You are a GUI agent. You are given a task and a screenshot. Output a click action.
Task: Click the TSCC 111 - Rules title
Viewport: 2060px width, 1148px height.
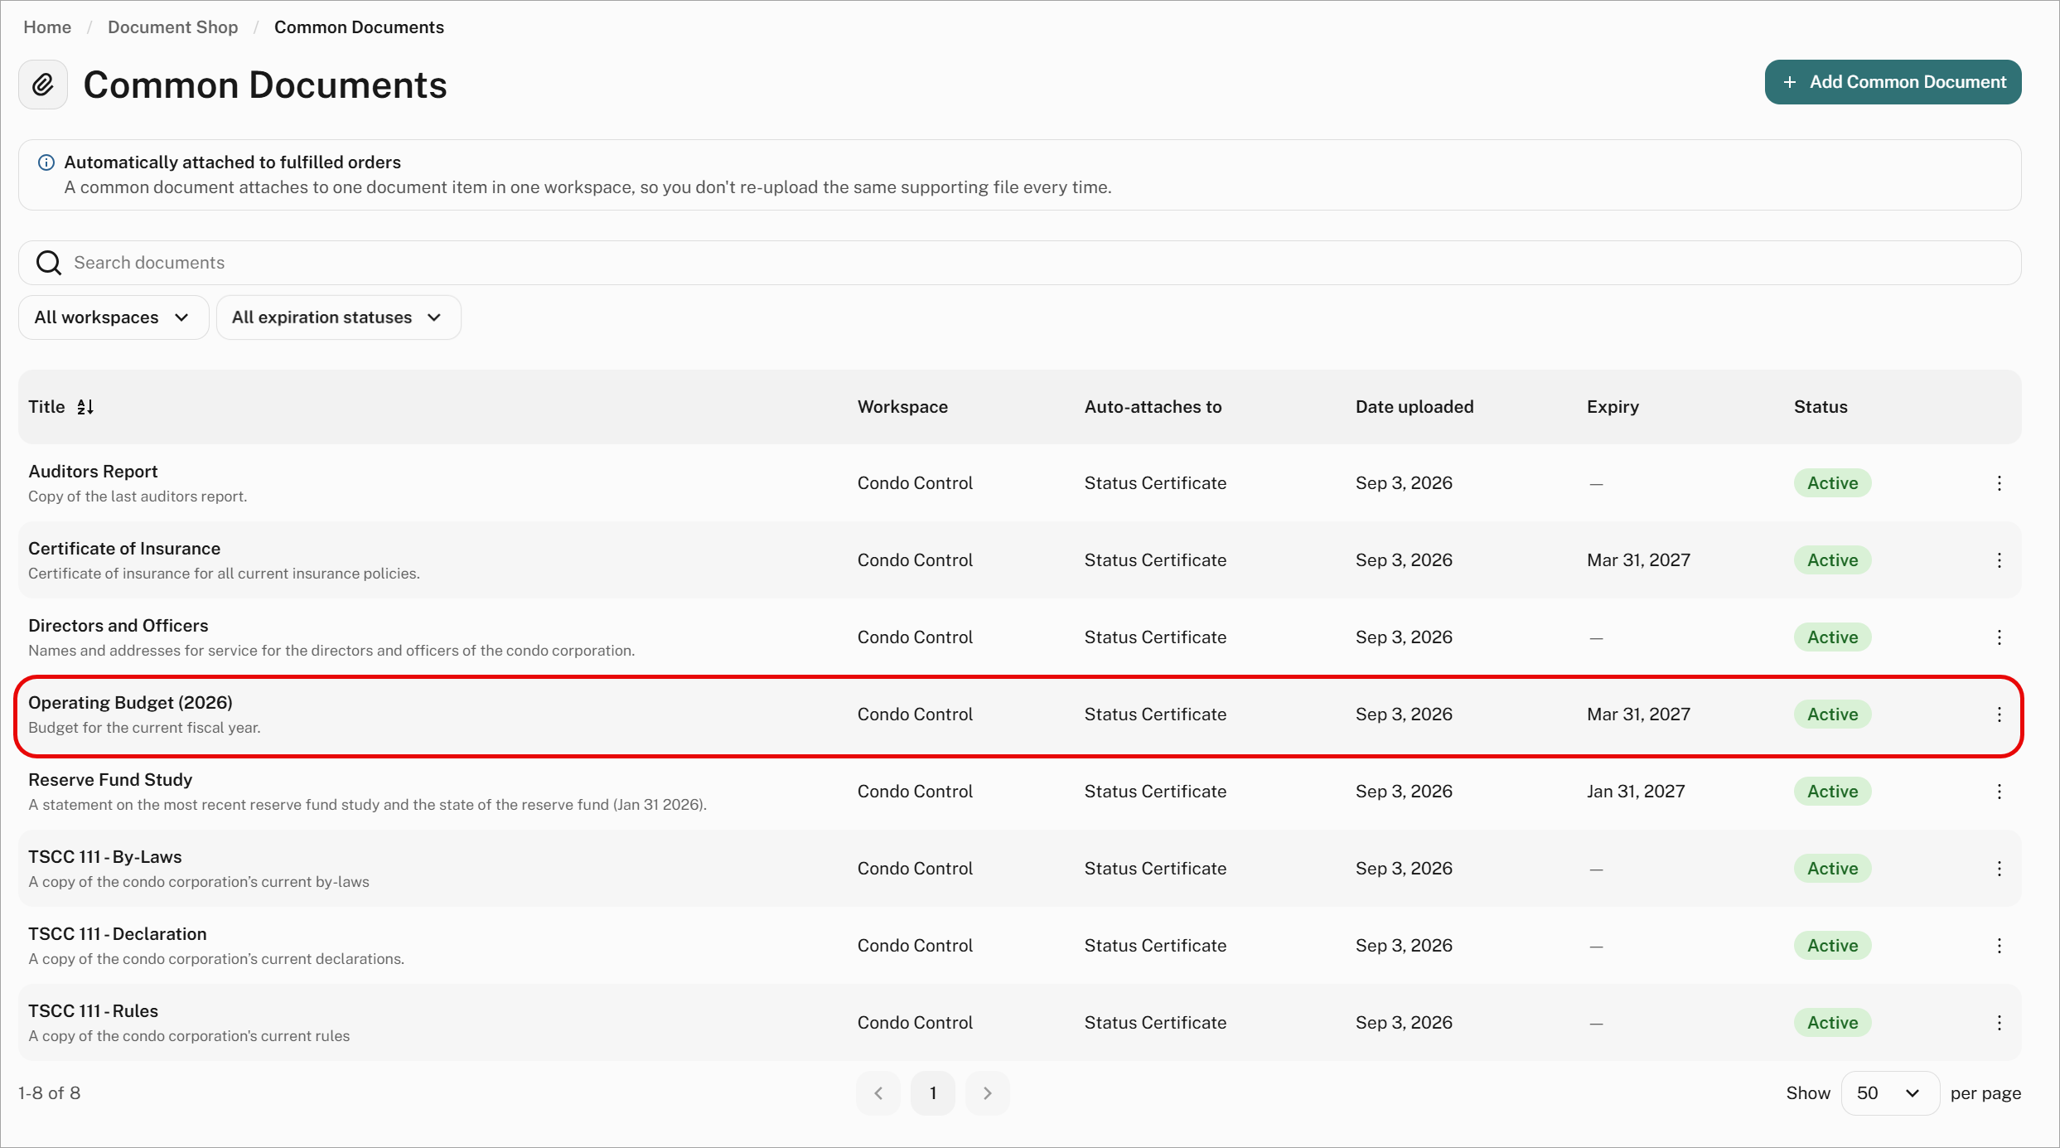[93, 1011]
